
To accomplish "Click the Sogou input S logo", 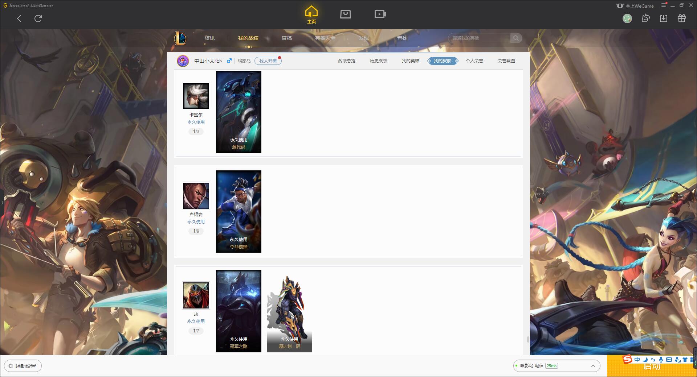I will 628,359.
